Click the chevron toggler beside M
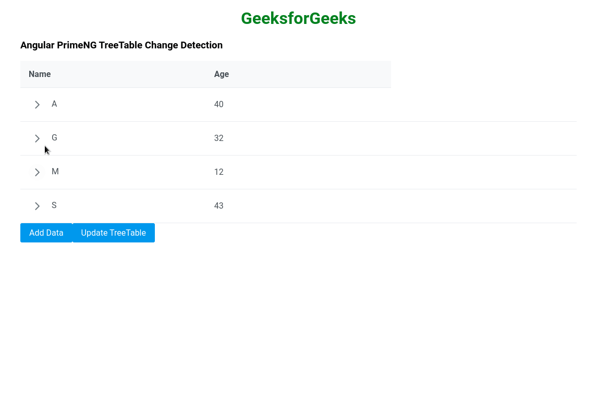The image size is (597, 411). pyautogui.click(x=37, y=172)
